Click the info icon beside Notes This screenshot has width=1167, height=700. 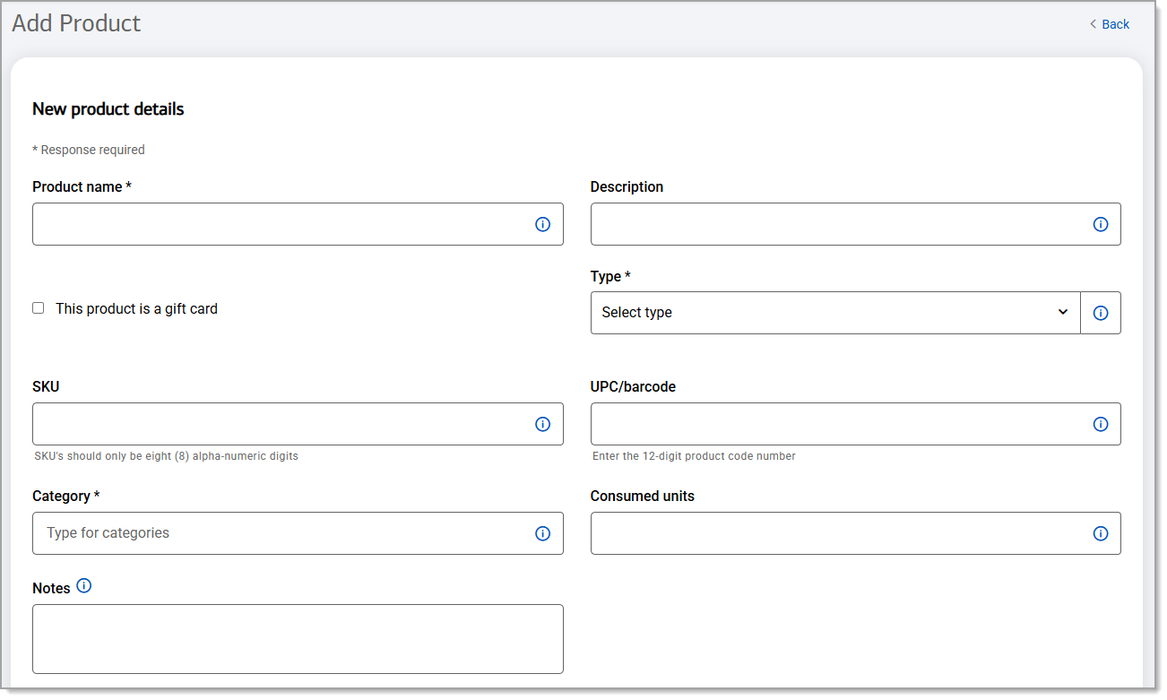pos(83,585)
